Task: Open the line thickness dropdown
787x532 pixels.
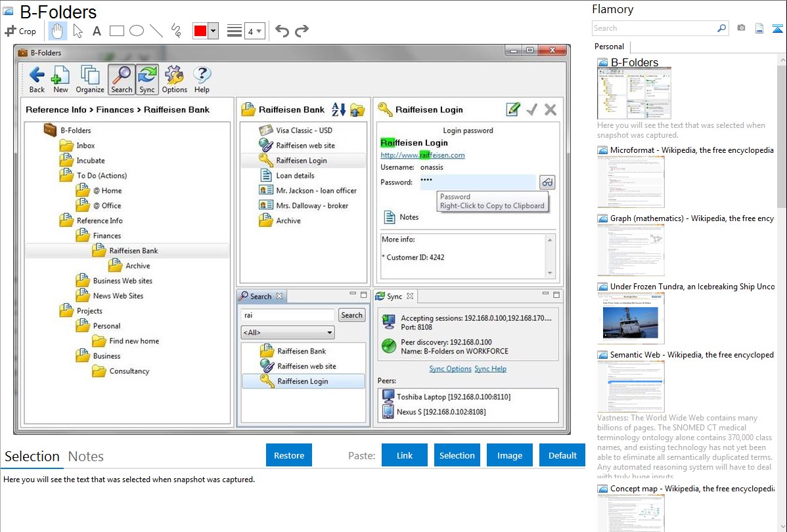Action: coord(254,31)
